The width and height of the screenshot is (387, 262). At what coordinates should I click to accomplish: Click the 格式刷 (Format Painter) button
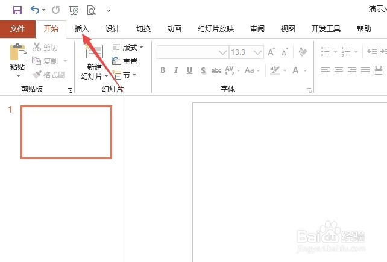click(x=49, y=75)
